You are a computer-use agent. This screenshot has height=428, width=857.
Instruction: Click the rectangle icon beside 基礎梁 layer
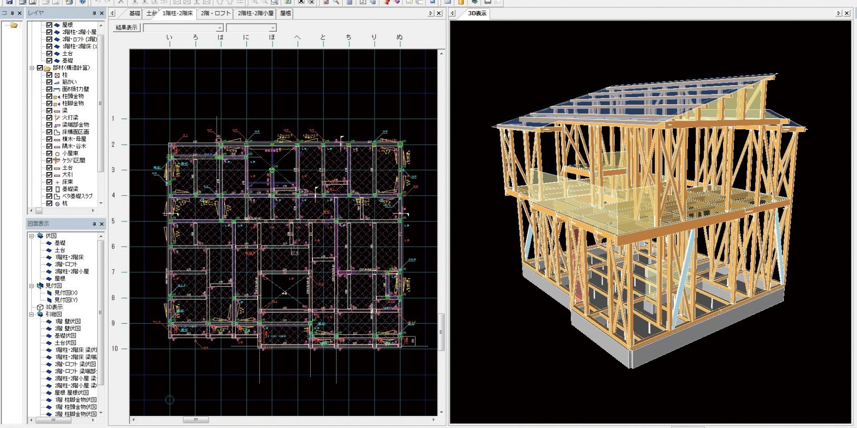57,189
